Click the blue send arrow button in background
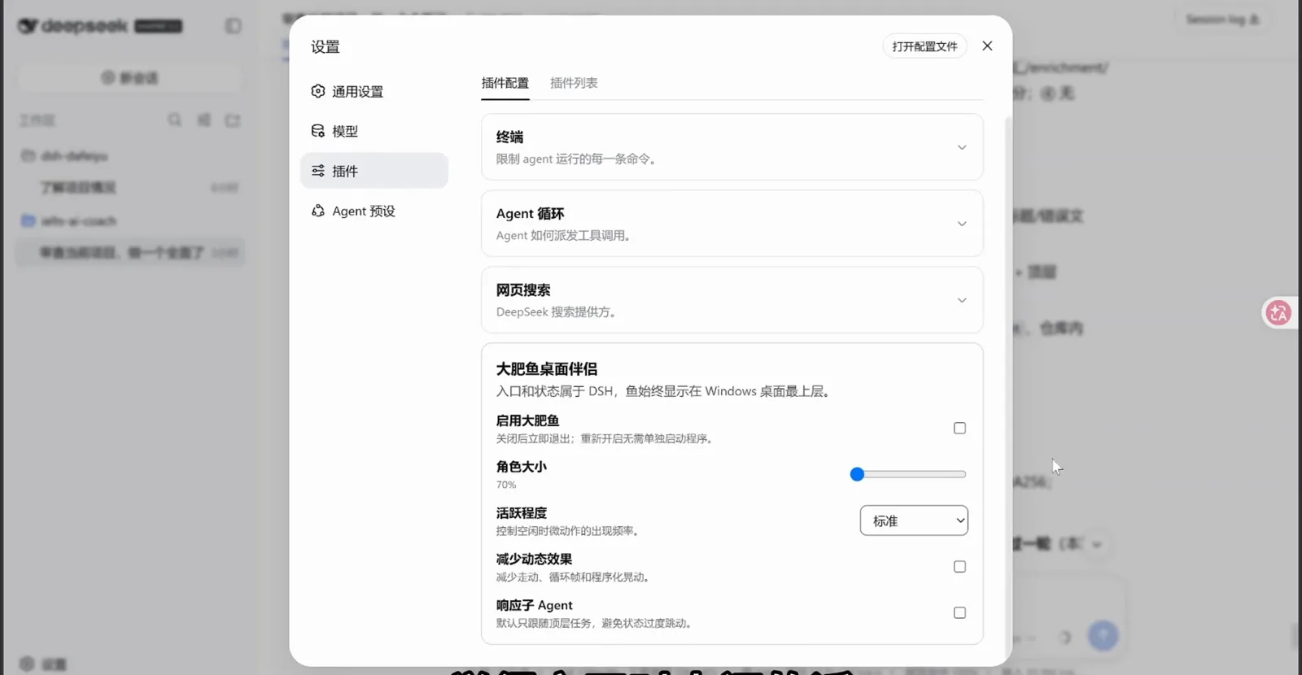1302x675 pixels. click(1103, 635)
